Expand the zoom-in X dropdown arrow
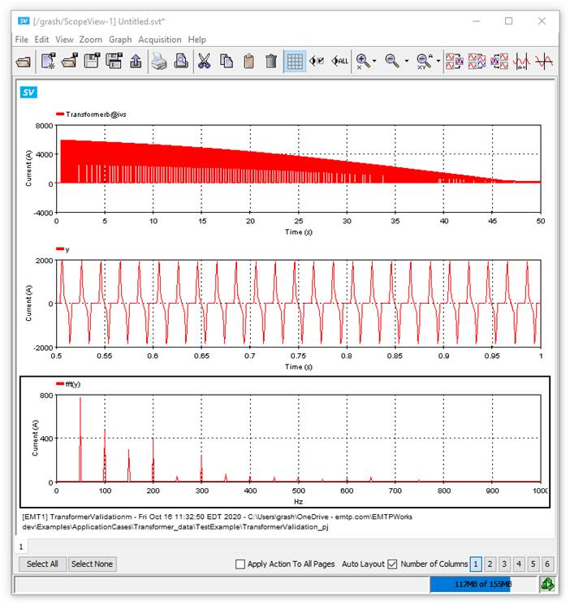The width and height of the screenshot is (570, 605). (x=374, y=62)
